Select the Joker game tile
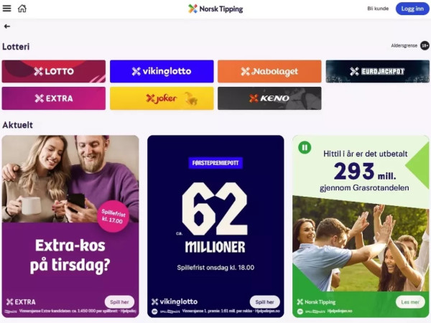 click(162, 98)
